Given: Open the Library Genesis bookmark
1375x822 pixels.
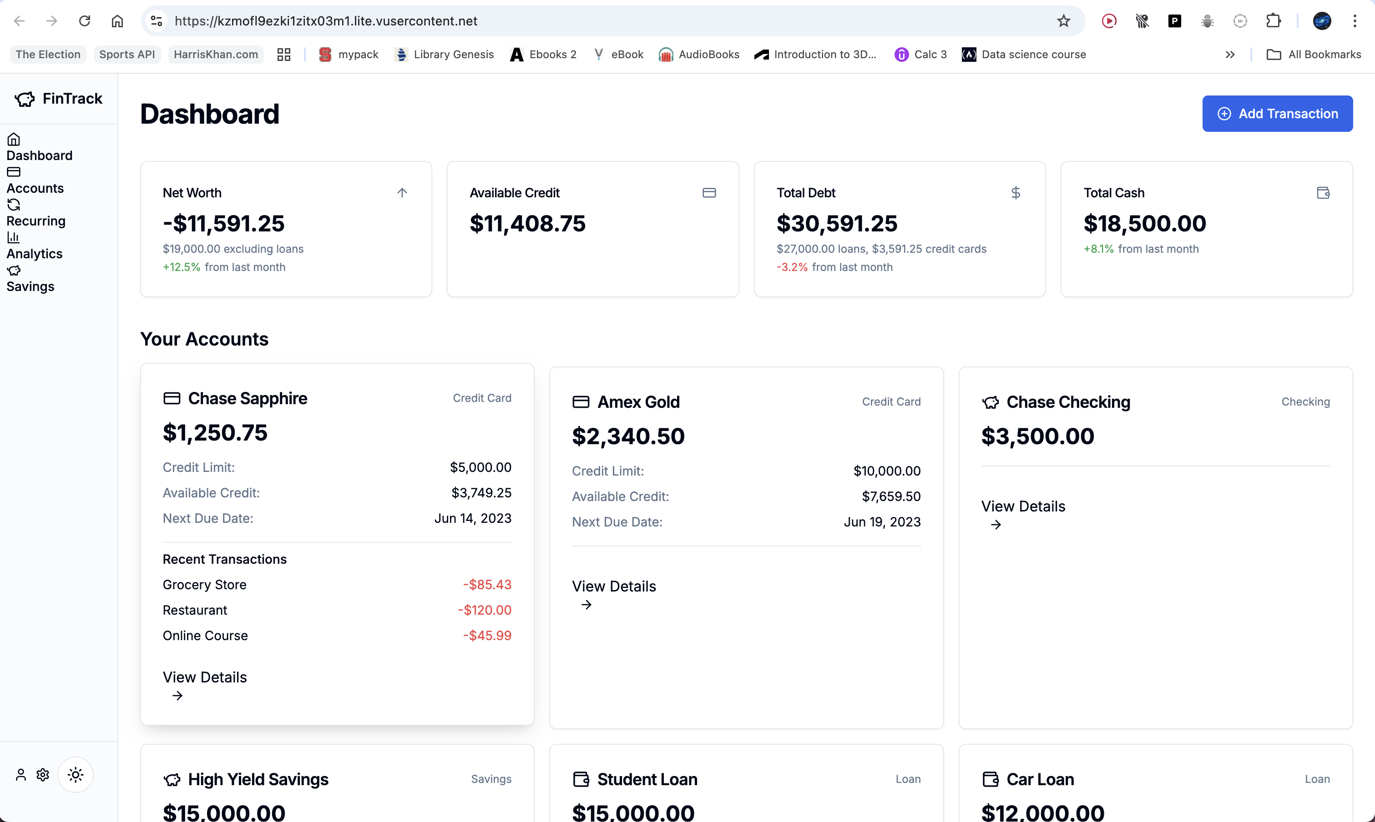Looking at the screenshot, I should coord(444,54).
